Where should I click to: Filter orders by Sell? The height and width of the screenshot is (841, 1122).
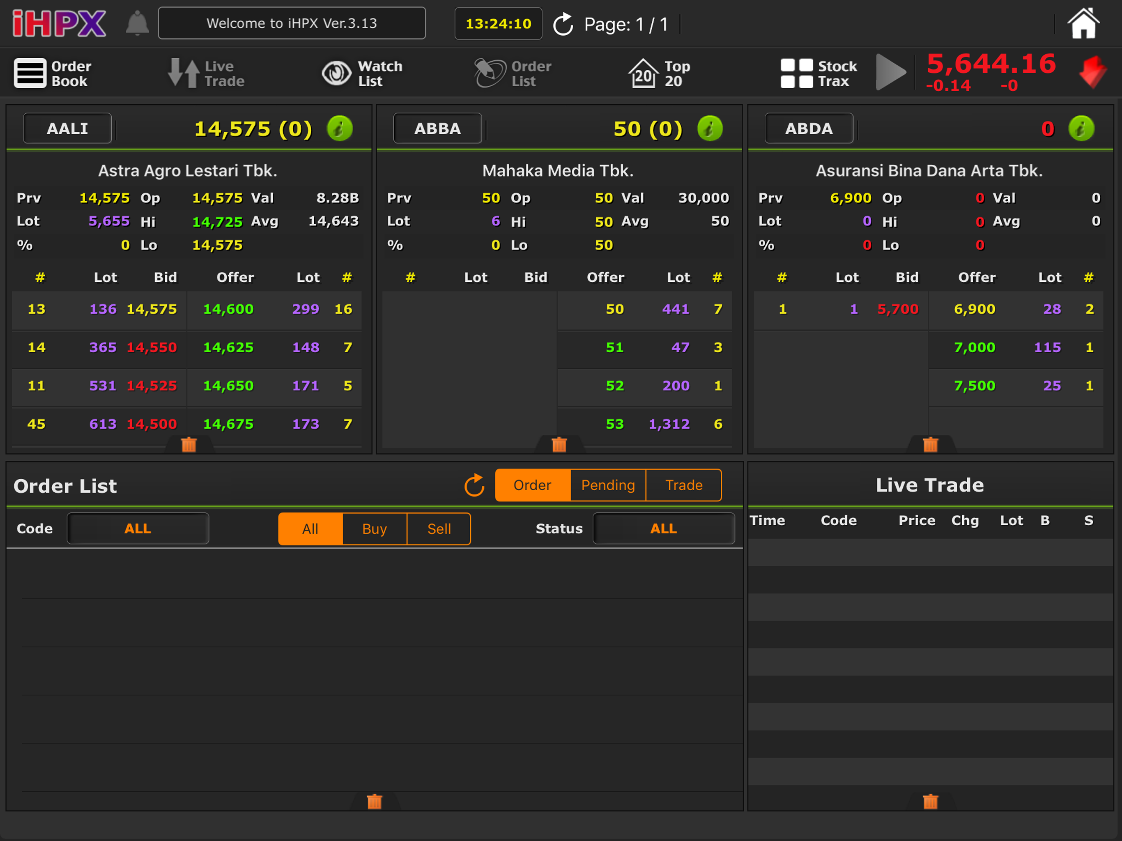pyautogui.click(x=439, y=528)
